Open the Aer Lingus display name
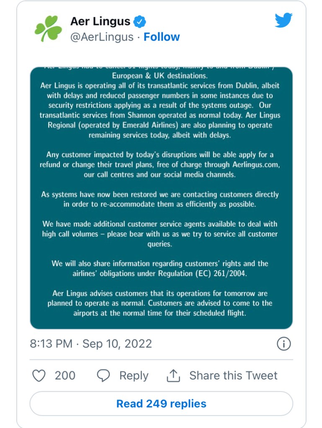322x428 pixels. tap(100, 21)
